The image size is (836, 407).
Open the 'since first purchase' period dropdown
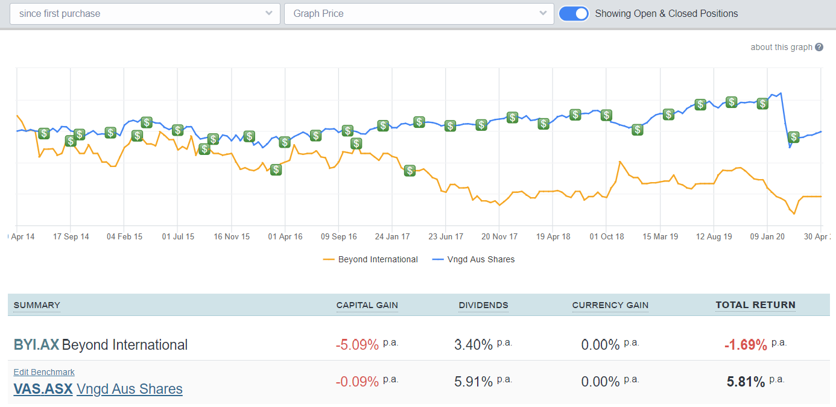(x=145, y=13)
